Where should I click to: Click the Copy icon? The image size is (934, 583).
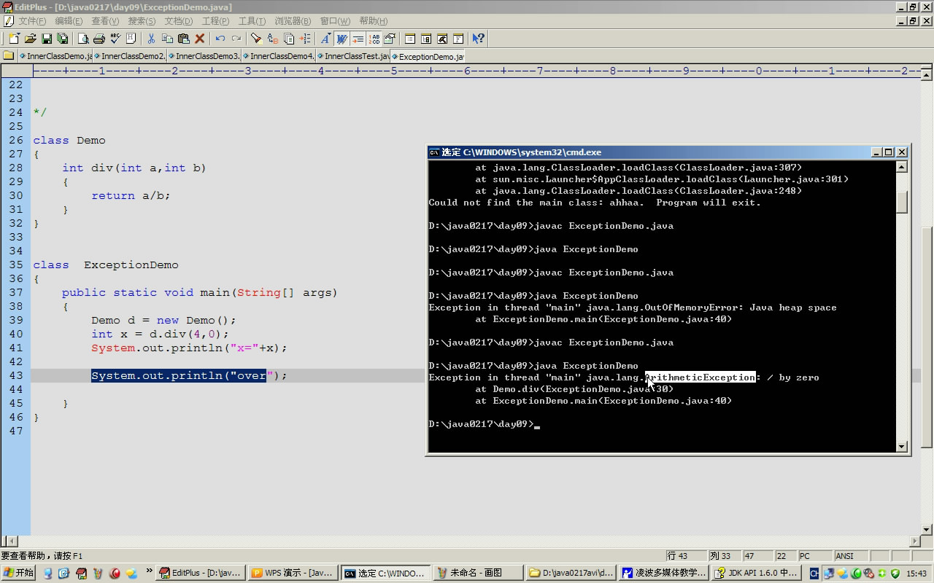pos(167,39)
